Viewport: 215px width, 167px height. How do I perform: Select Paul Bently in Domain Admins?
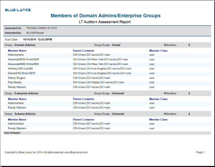point(15,83)
